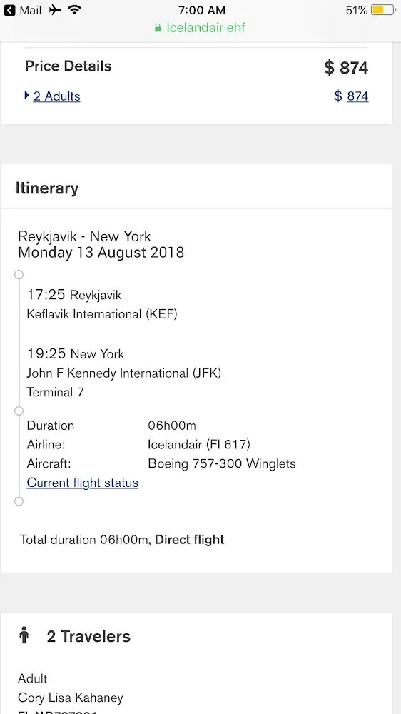The width and height of the screenshot is (401, 714).
Task: Tap the Reykjavik departure timeline marker
Action: click(19, 275)
